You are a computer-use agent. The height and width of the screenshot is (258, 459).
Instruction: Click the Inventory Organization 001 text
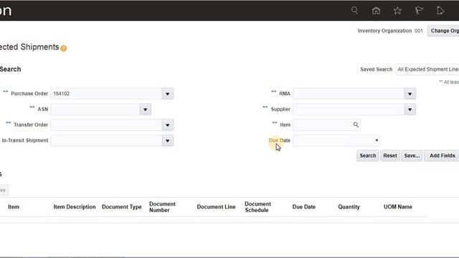(x=390, y=31)
